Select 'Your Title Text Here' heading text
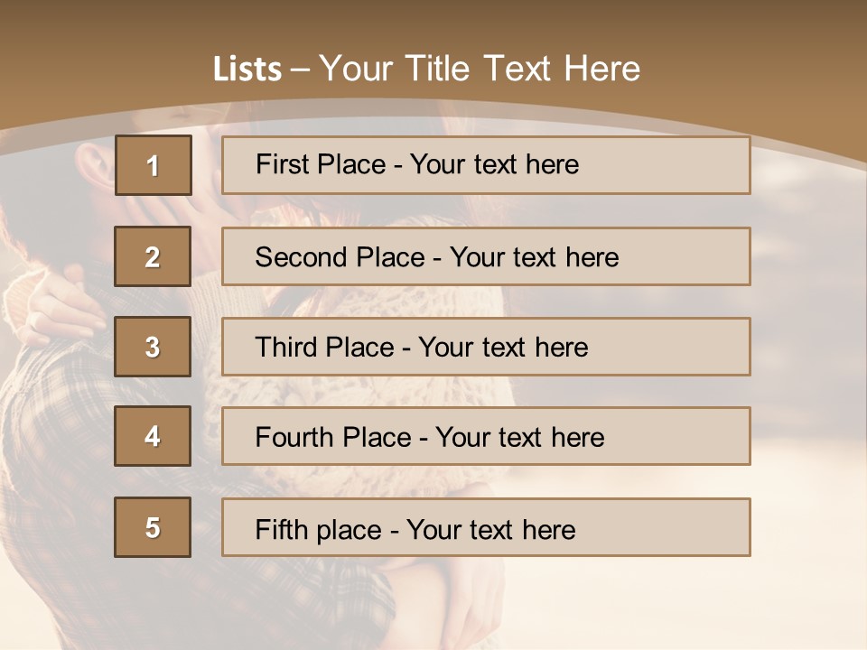This screenshot has height=650, width=867. pos(480,69)
